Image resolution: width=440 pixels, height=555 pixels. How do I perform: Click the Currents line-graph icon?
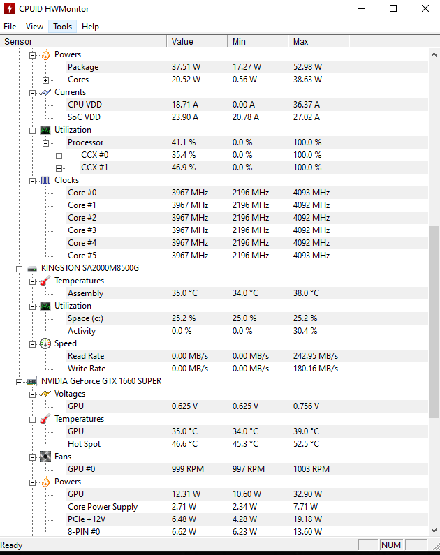(x=45, y=92)
